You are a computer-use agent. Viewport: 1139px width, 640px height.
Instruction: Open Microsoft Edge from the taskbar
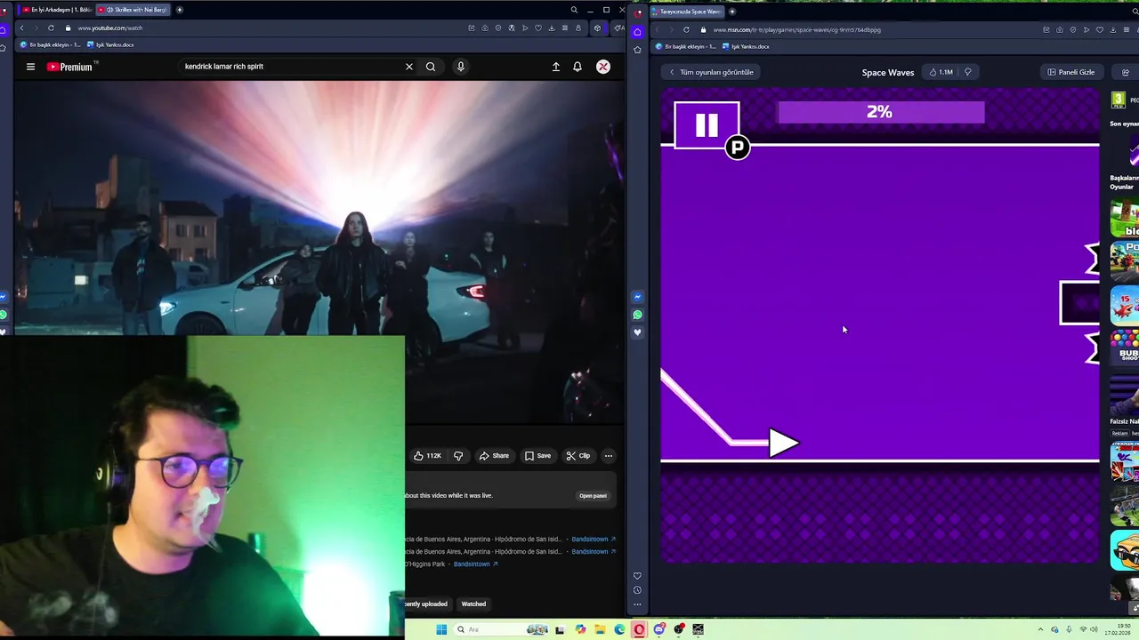[x=620, y=629]
